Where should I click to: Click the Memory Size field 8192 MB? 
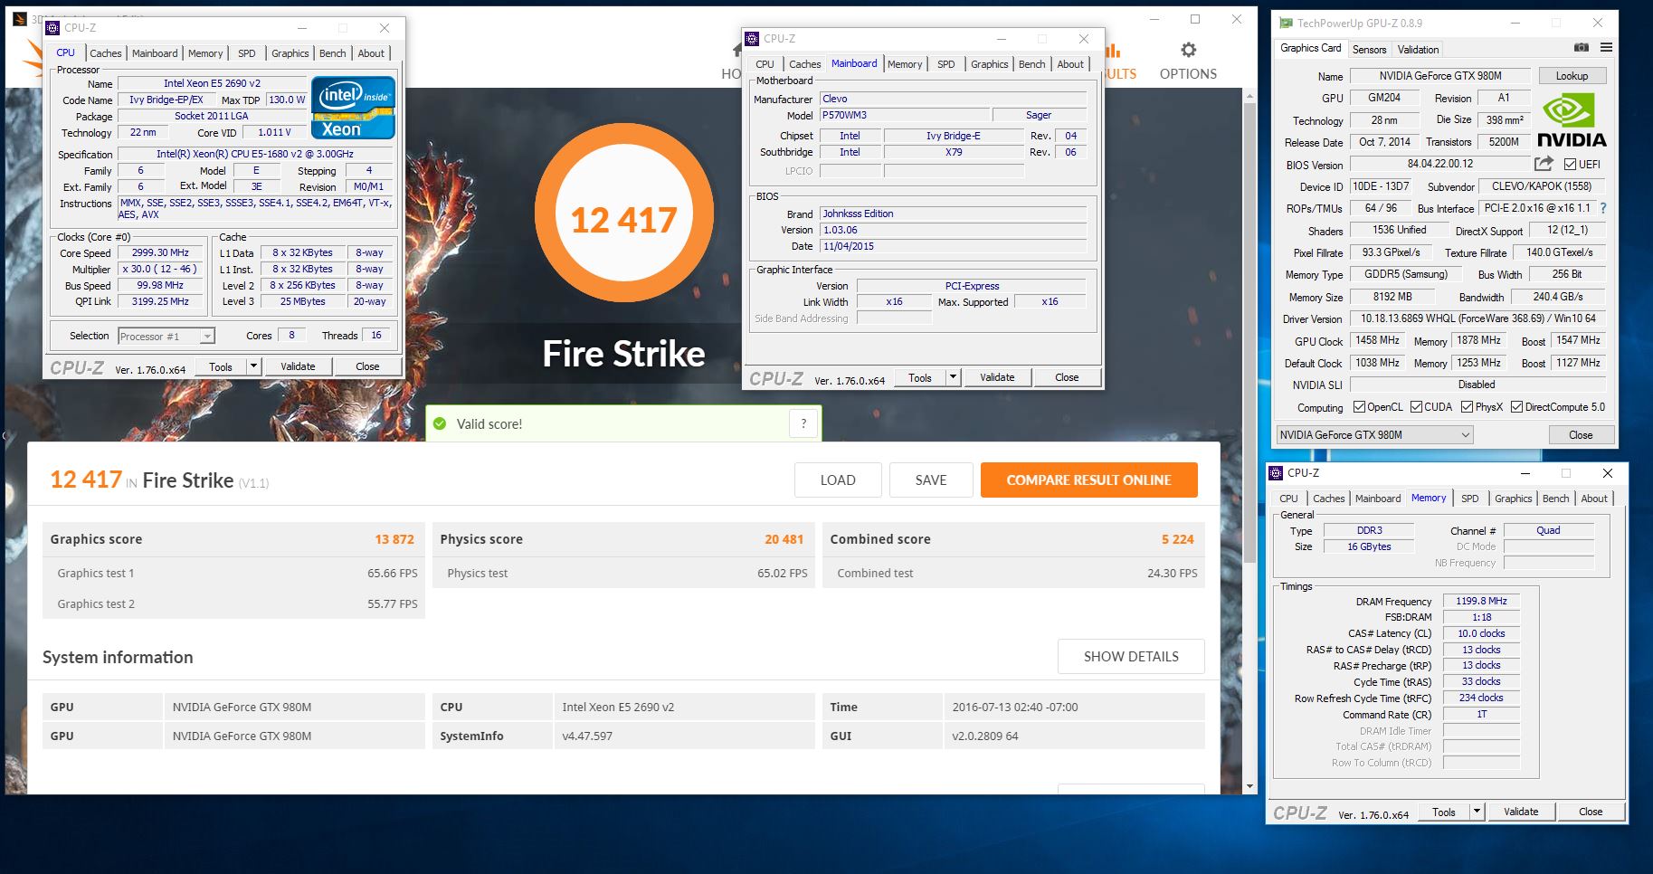click(1392, 297)
